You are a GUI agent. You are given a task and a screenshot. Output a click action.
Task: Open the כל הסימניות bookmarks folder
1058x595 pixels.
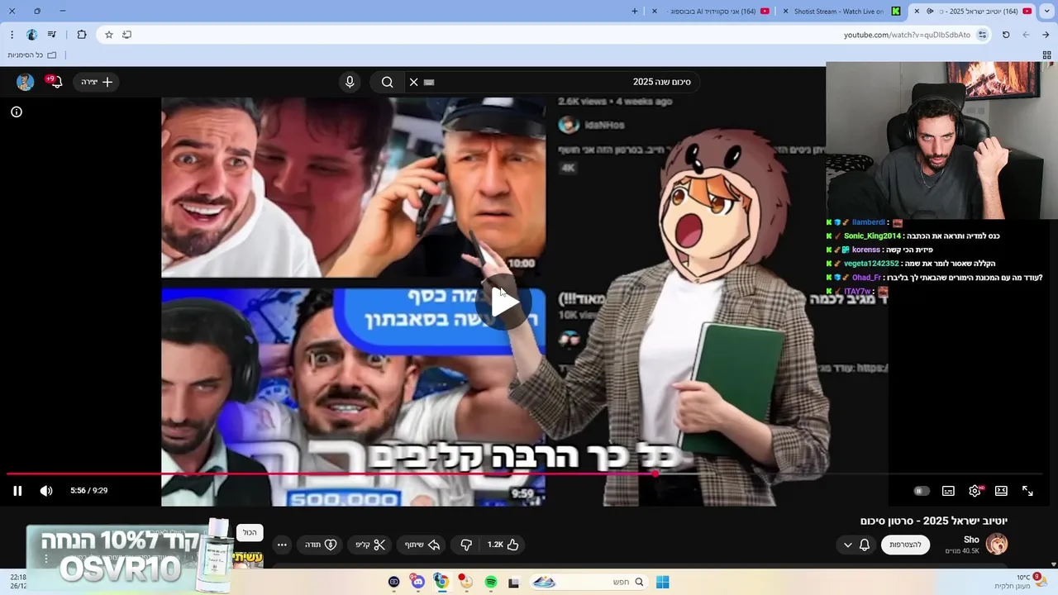tap(31, 55)
